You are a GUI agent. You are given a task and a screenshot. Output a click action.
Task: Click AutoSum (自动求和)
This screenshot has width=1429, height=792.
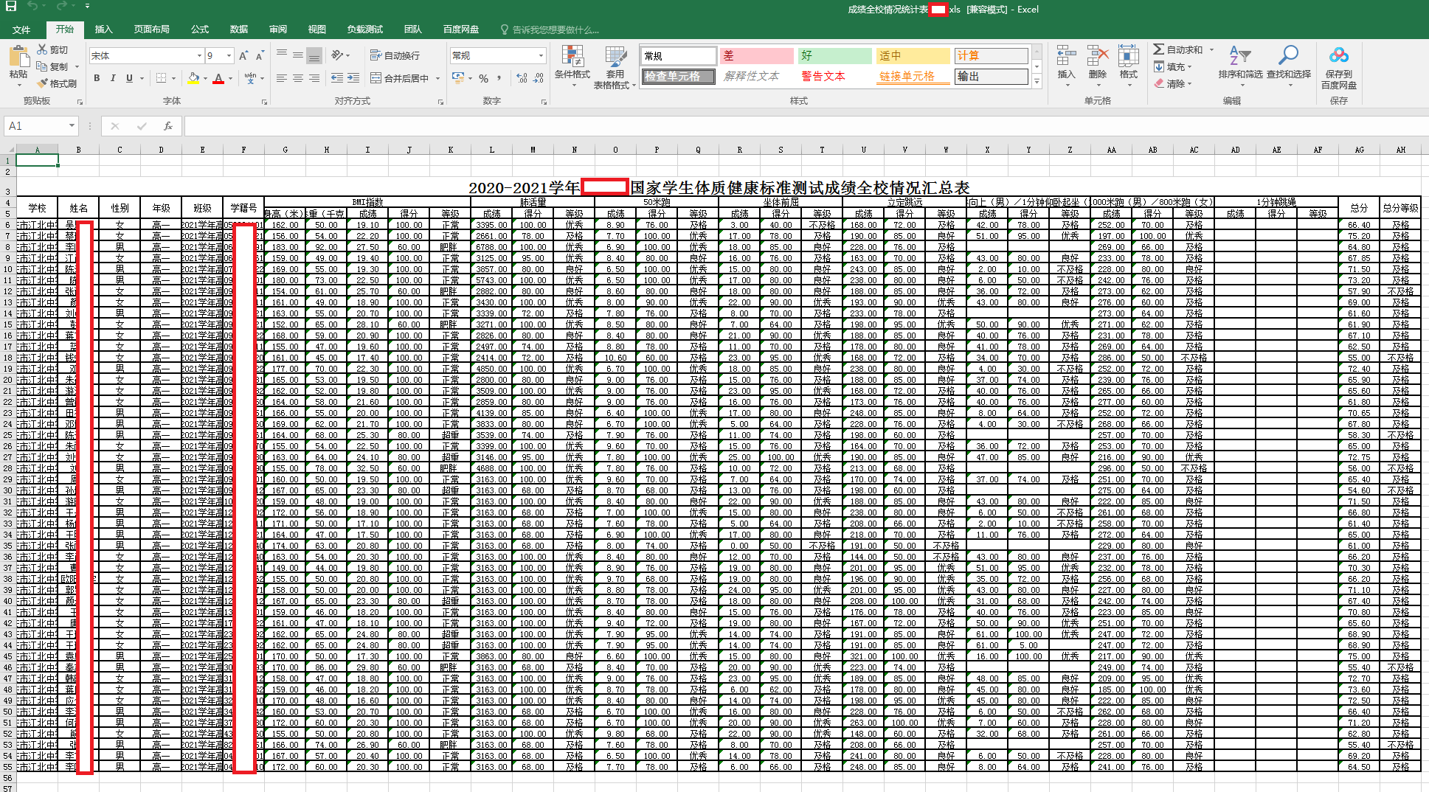tap(1178, 49)
